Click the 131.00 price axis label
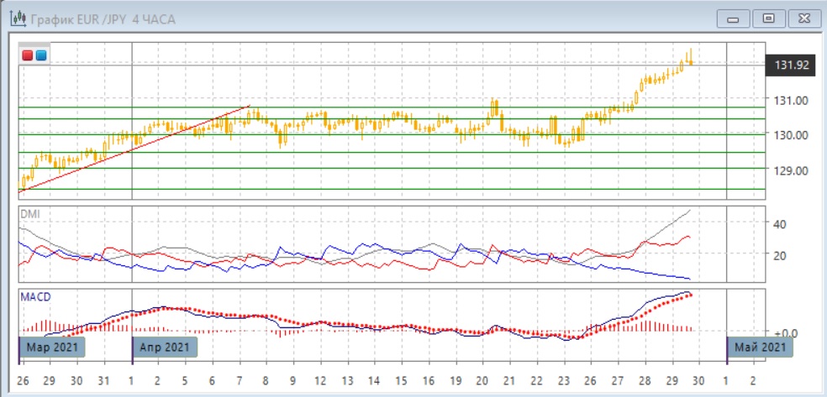827x397 pixels. pyautogui.click(x=789, y=100)
